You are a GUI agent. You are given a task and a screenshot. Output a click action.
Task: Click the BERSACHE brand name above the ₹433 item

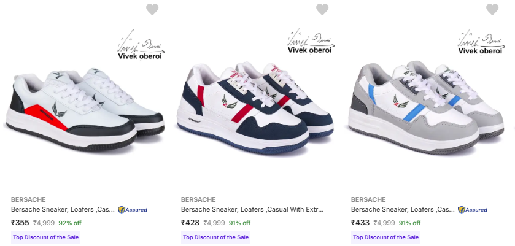[x=368, y=199]
